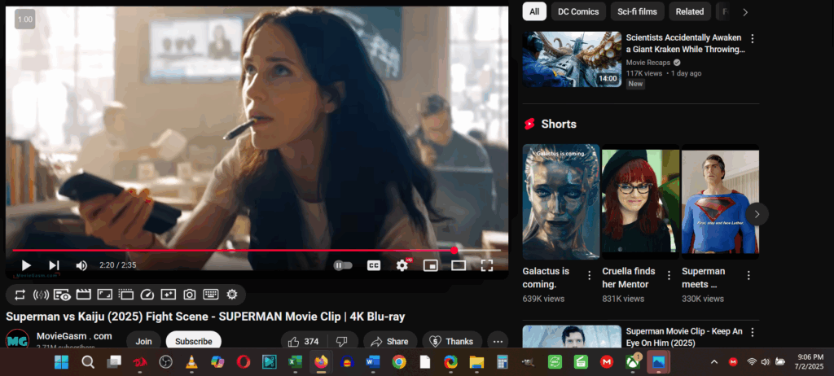
Task: Open 'Scientists Accidentally Awaken a Giant Kraken' title
Action: point(685,44)
